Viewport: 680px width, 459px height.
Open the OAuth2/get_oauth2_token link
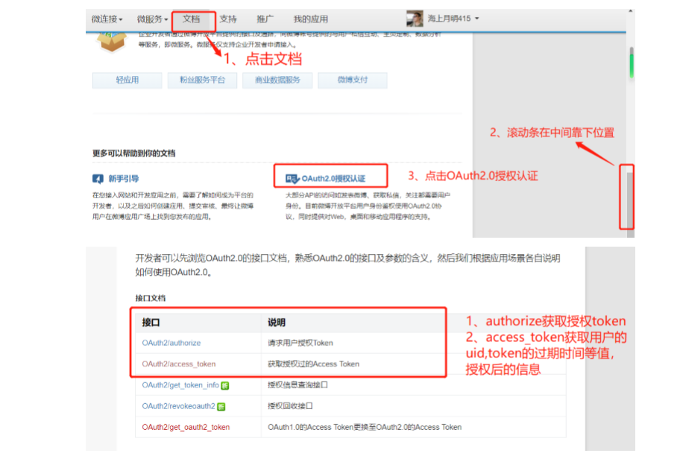(x=186, y=428)
